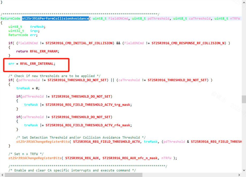246x177 pixels.
Task: Click the horizontal scrollbar left arrow
Action: pyautogui.click(x=2, y=175)
